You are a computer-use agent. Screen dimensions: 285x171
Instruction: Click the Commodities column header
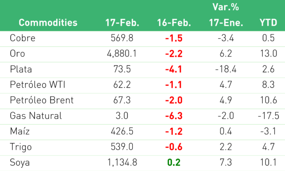(48, 23)
